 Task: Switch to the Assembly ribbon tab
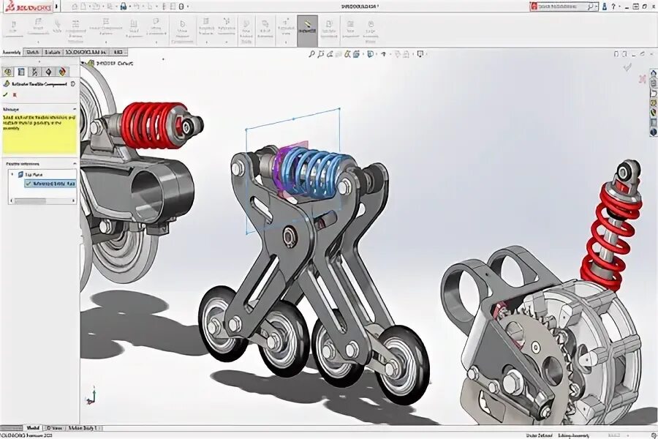[x=12, y=52]
